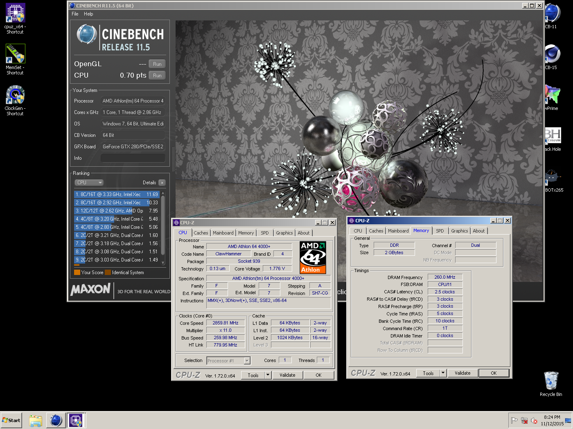This screenshot has width=573, height=429.
Task: Click the CPU-Z taskbar icon
Action: [76, 420]
